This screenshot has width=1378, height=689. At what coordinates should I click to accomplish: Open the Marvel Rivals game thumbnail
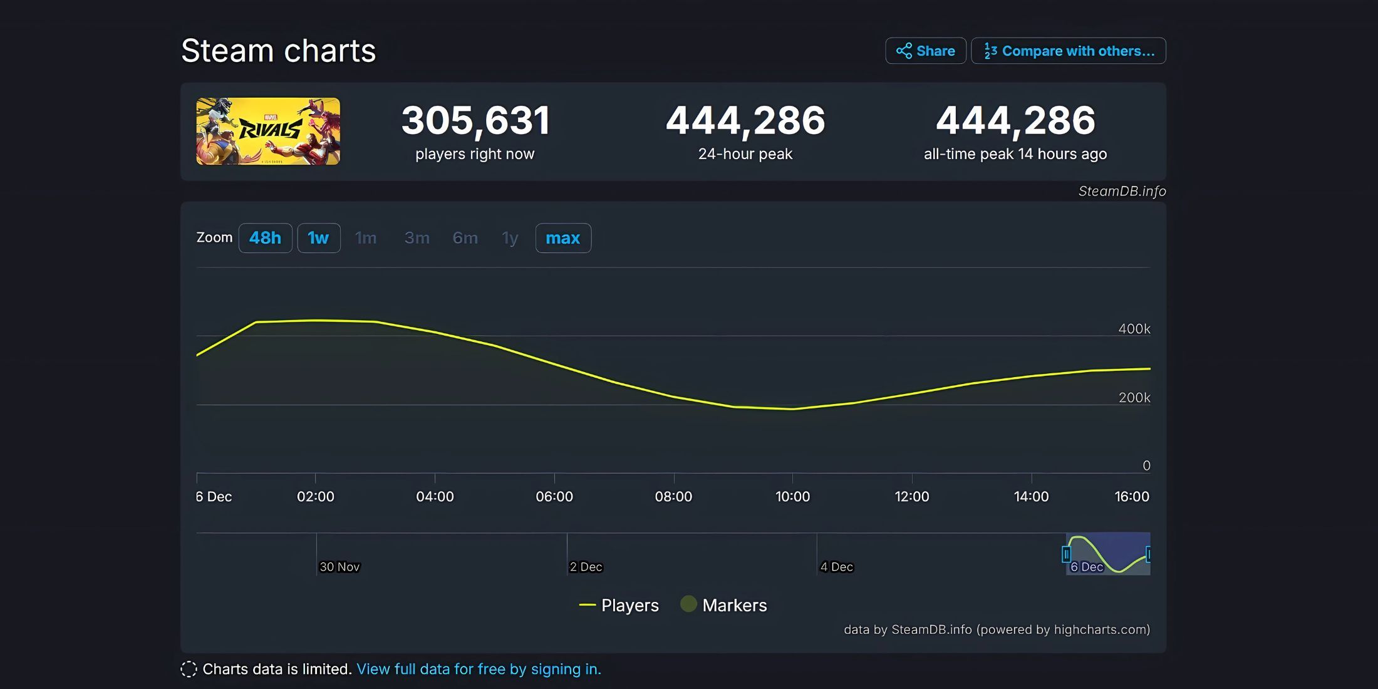(x=268, y=132)
